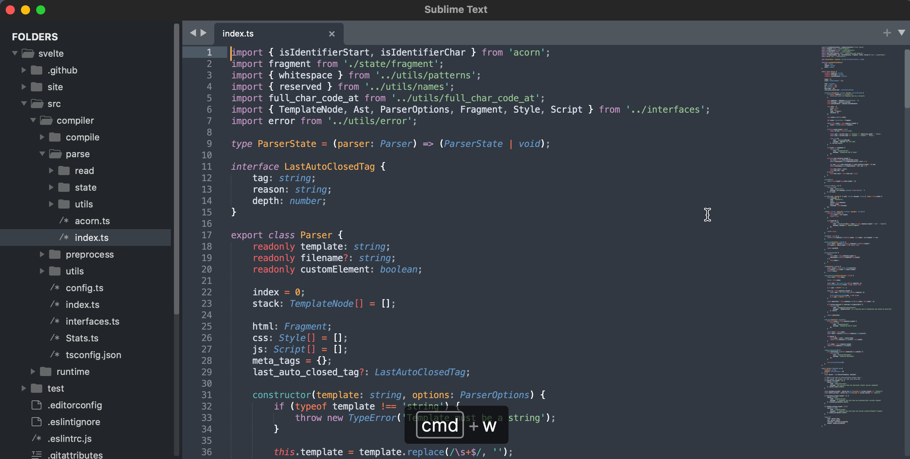
Task: Click the 'constructor' keyword on line 31
Action: (x=282, y=395)
